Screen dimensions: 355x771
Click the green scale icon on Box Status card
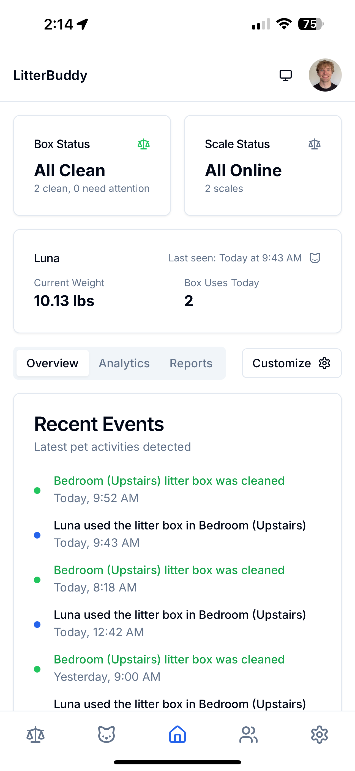point(144,144)
